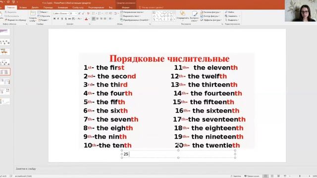Screen dimensions: 317x178
Task: Select the oval shape in the shapes gallery
Action: coord(167,12)
